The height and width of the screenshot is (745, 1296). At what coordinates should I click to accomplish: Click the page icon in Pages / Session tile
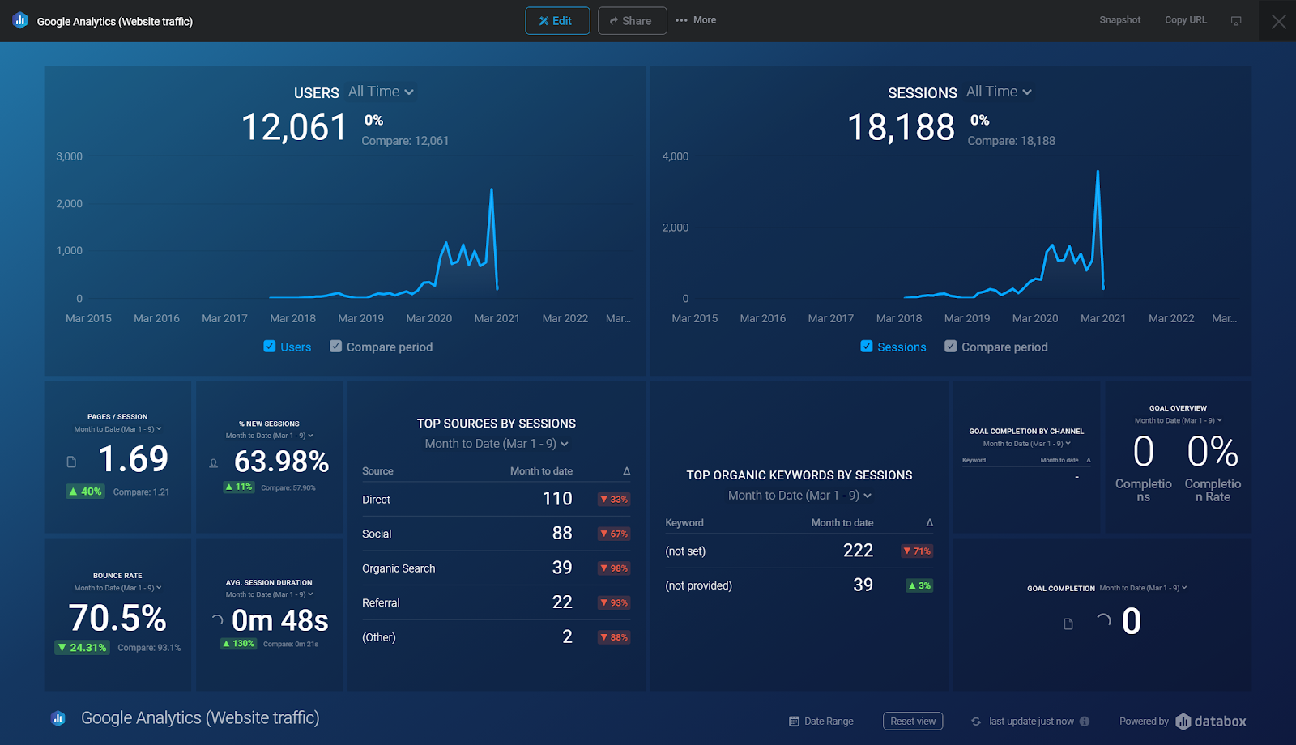click(71, 462)
